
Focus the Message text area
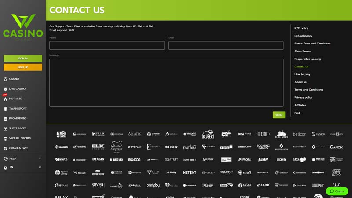coord(166,83)
